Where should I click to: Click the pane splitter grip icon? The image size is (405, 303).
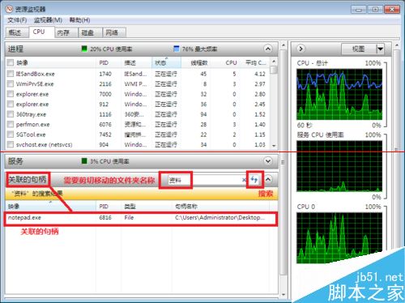point(283,162)
